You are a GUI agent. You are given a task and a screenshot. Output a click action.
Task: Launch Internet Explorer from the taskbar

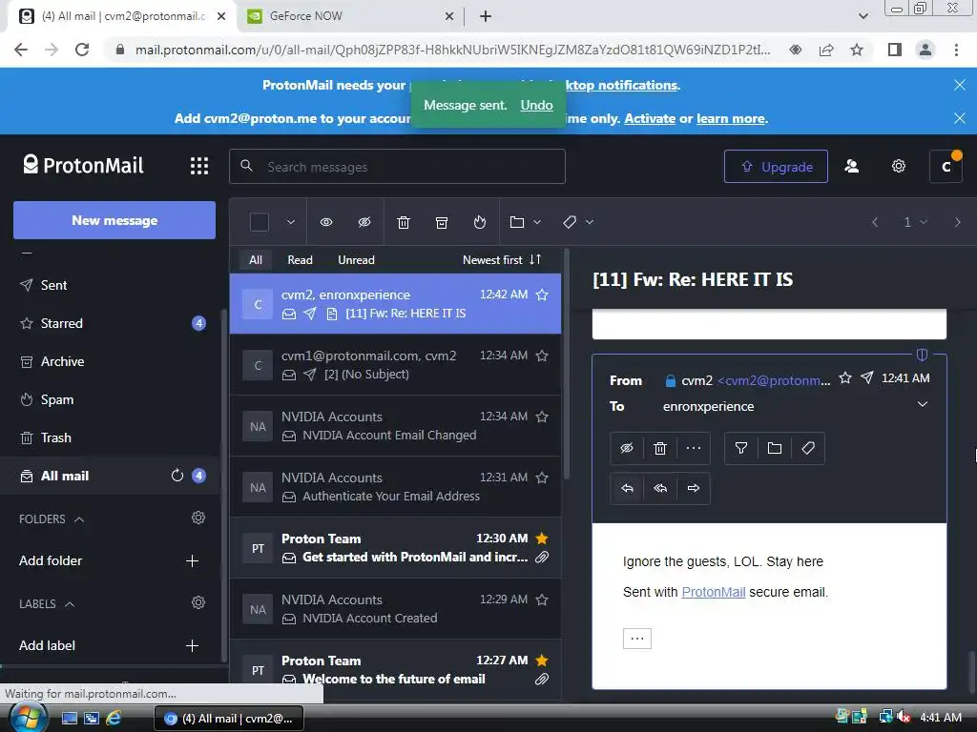(114, 718)
